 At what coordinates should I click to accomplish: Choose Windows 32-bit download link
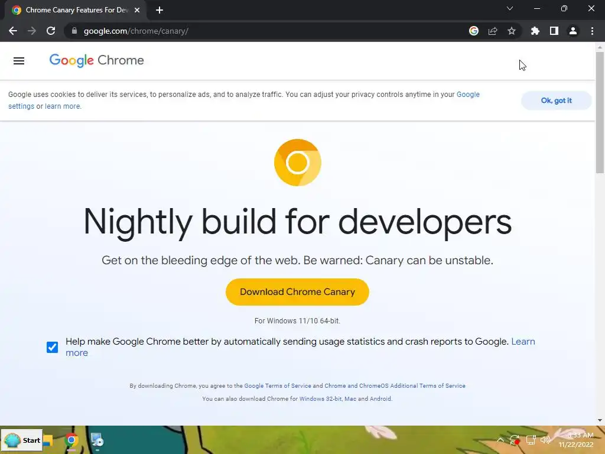[x=320, y=399]
